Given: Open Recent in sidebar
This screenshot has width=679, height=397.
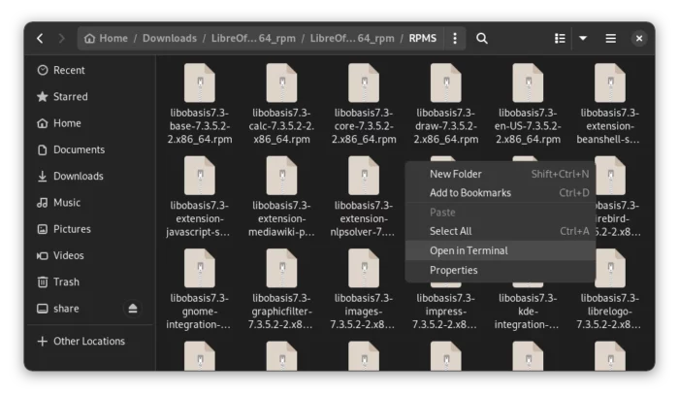Looking at the screenshot, I should click(x=89, y=70).
